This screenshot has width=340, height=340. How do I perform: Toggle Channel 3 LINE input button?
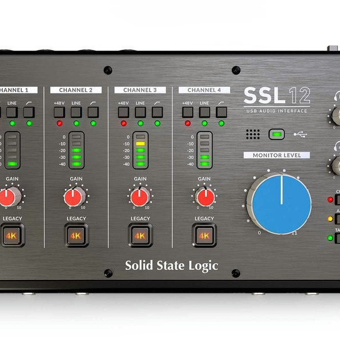(141, 112)
